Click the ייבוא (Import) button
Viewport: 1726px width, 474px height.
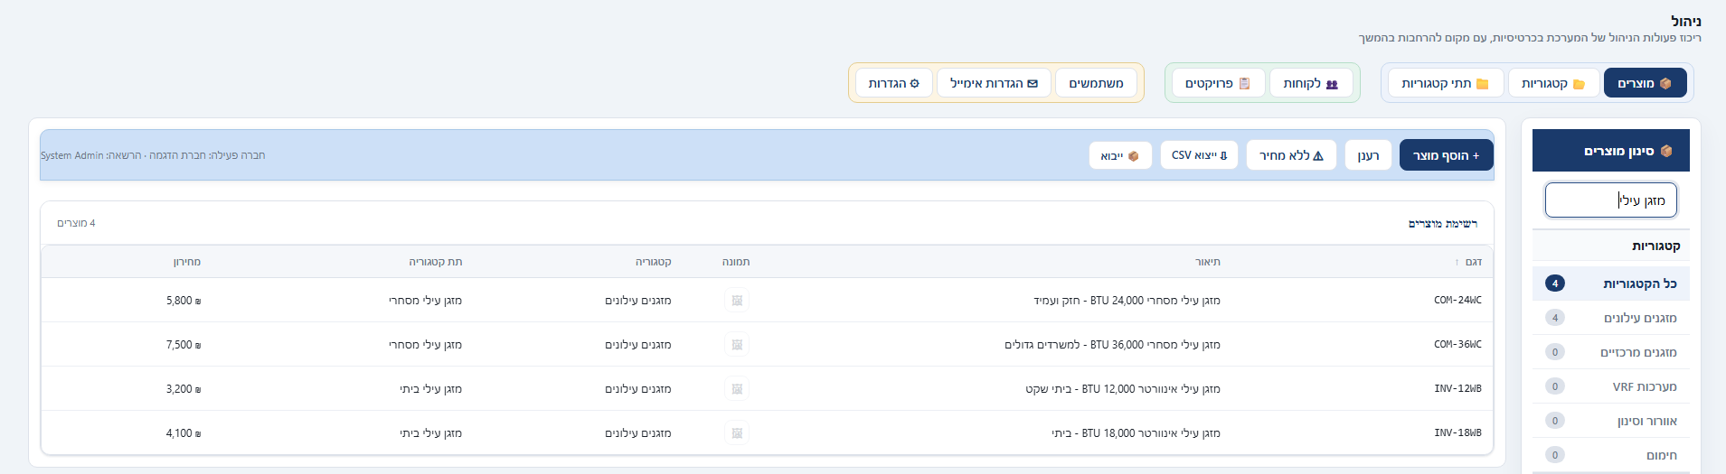pos(1120,155)
